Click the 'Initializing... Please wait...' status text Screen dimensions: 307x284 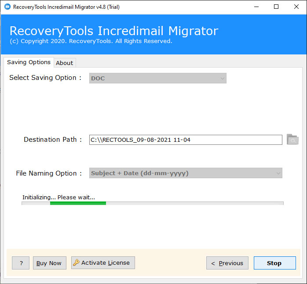(59, 197)
